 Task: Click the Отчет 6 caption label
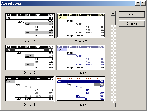81,105
